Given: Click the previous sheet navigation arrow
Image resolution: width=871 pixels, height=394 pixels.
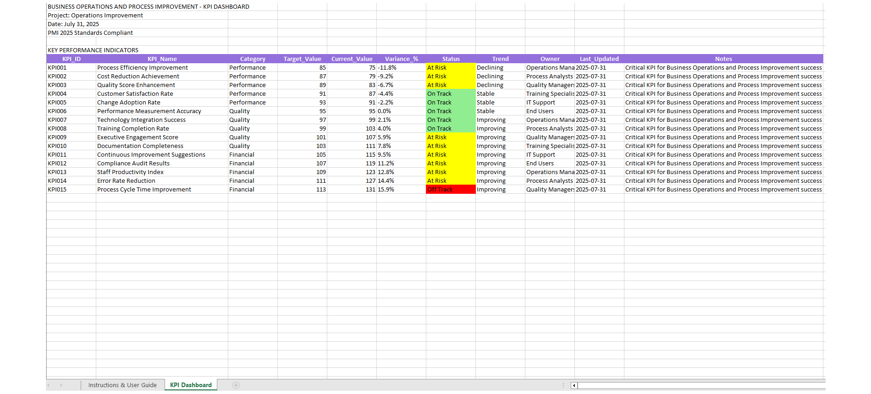Looking at the screenshot, I should (49, 385).
